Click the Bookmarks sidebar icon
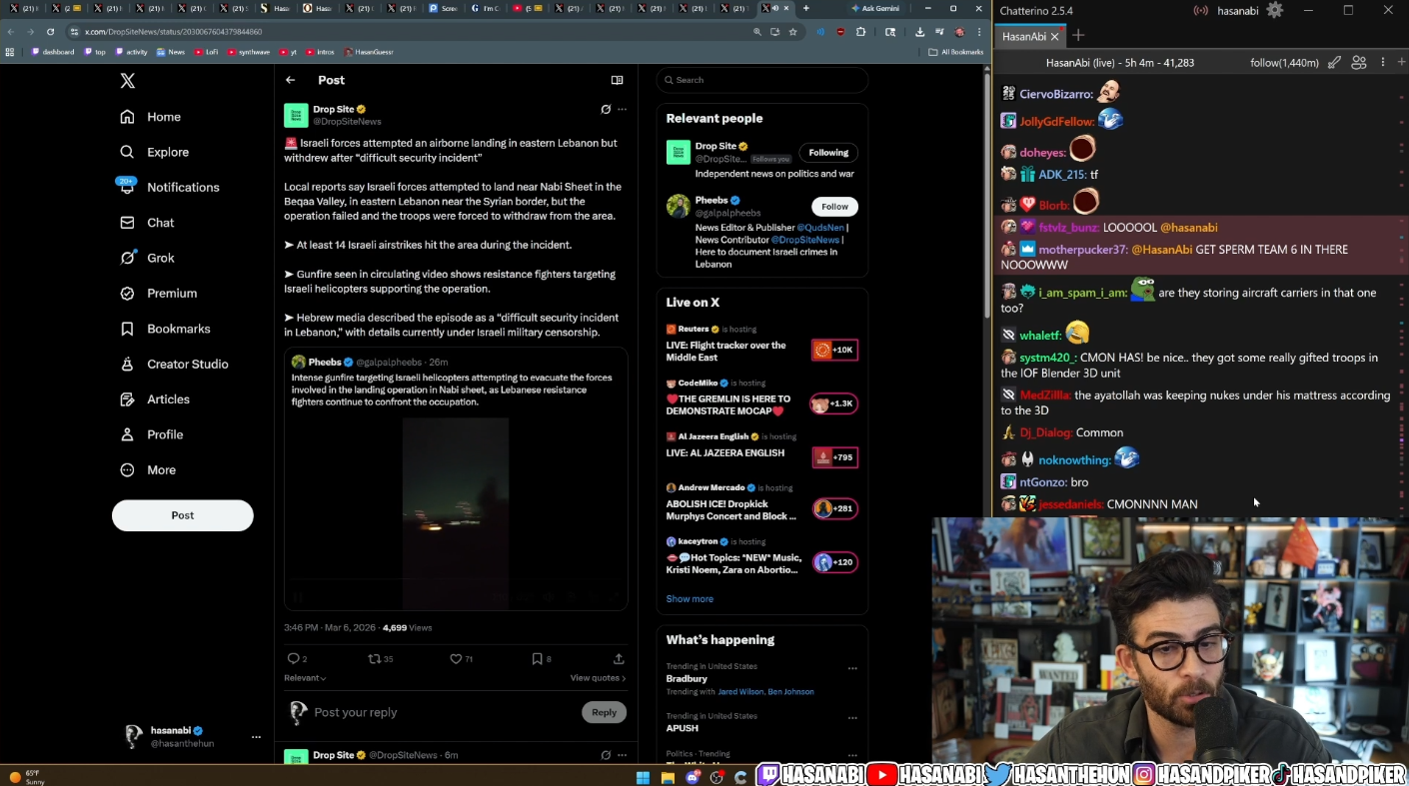This screenshot has height=786, width=1409. point(127,329)
